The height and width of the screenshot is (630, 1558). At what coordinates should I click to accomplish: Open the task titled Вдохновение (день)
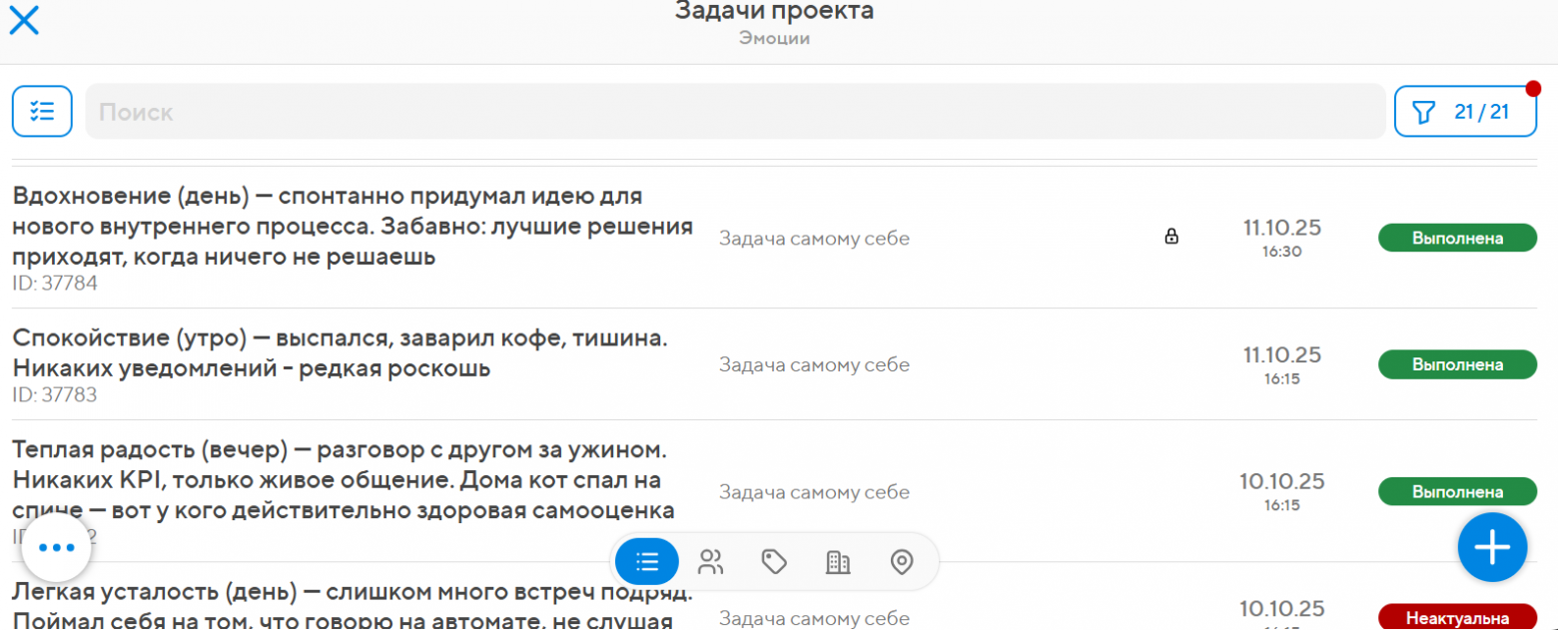pos(350,225)
